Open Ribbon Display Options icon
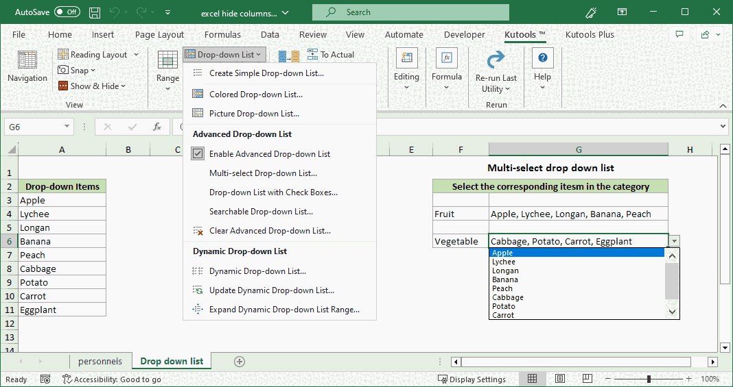The width and height of the screenshot is (733, 387). [622, 12]
